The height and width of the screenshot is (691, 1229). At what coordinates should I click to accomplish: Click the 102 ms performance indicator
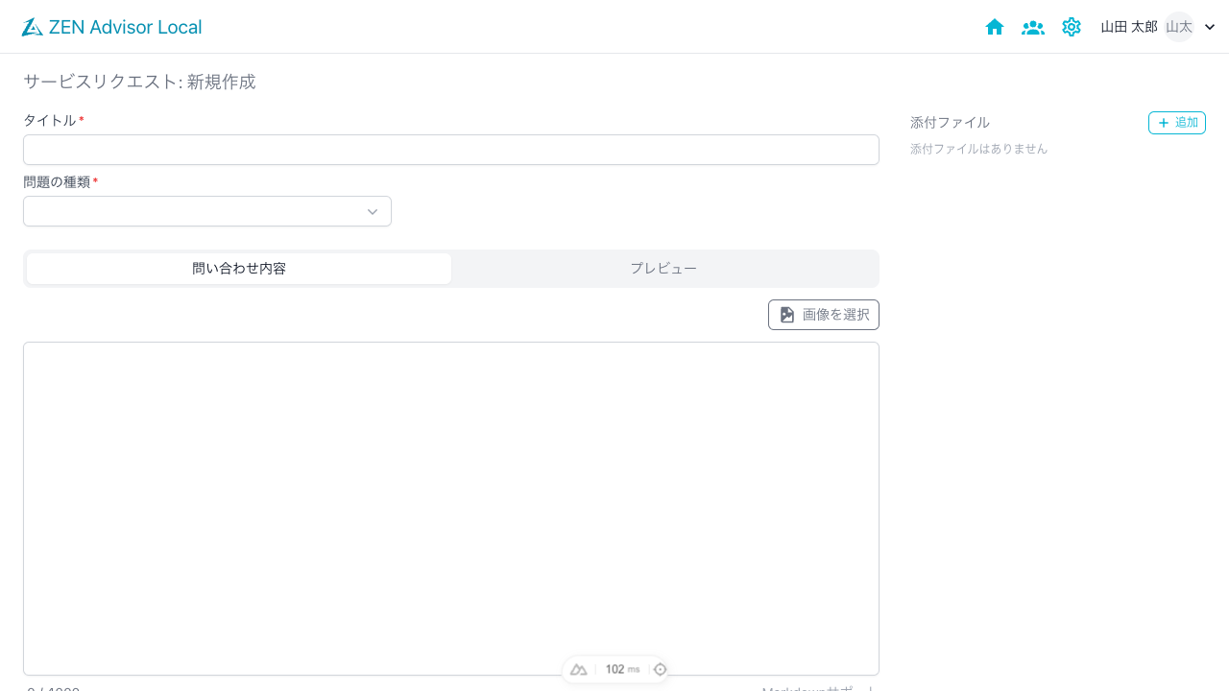pyautogui.click(x=620, y=669)
